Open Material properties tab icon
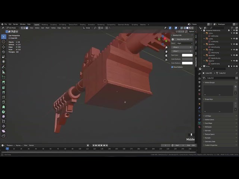The image size is (239, 179). [199, 127]
